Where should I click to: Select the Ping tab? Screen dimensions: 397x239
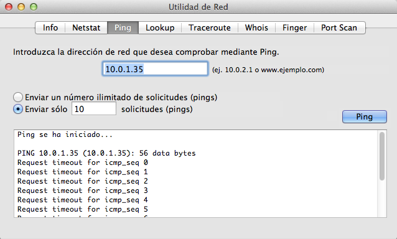[x=123, y=27]
